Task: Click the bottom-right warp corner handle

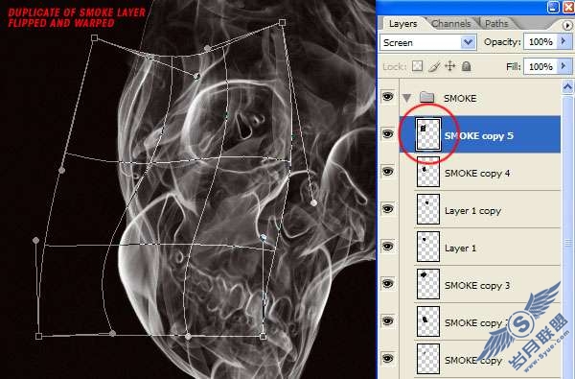Action: (x=263, y=336)
